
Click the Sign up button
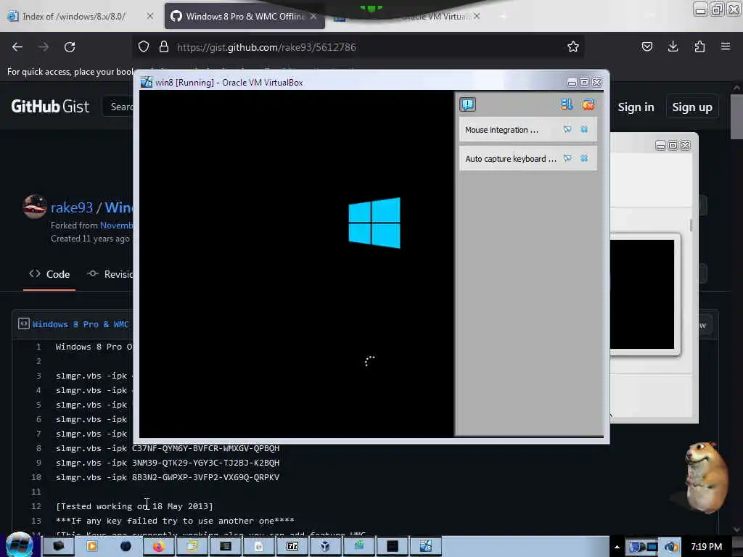click(x=691, y=107)
